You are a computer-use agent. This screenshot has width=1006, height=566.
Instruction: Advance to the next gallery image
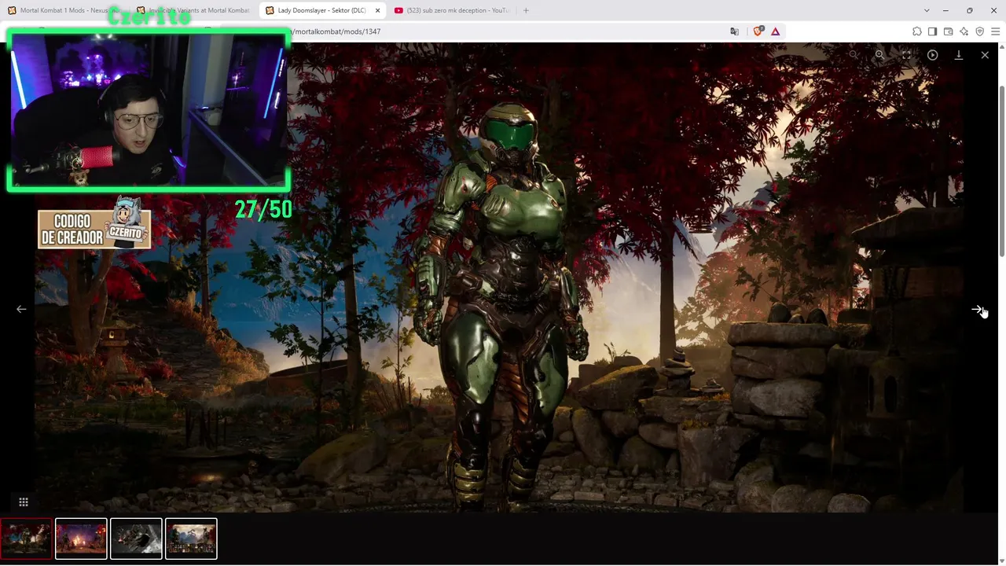[977, 310]
